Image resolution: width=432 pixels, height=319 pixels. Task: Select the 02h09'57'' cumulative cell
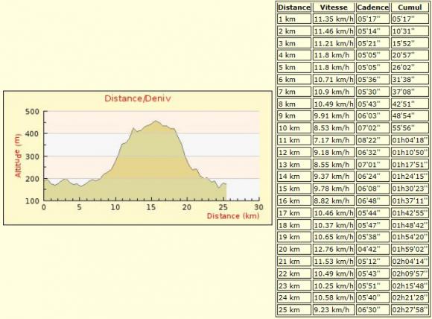(x=410, y=274)
